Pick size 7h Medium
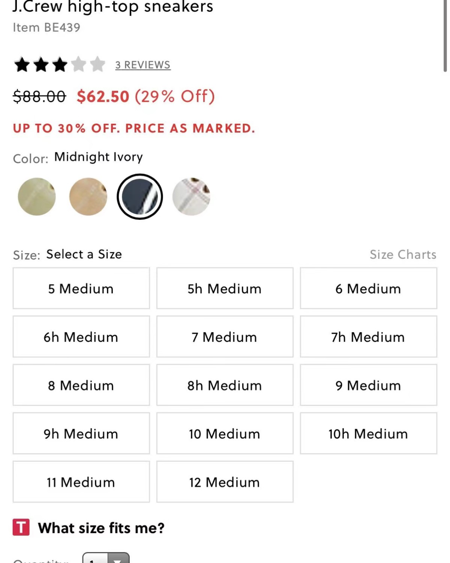Screen dimensions: 450x563 point(368,337)
